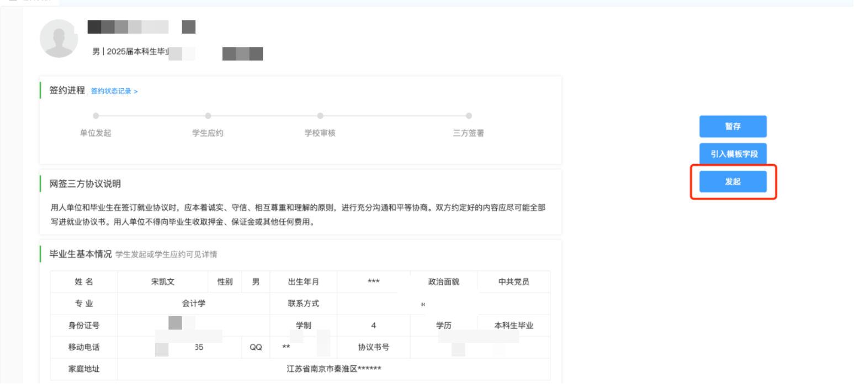Click the home address 江苏省南京市秦淮区 cell
This screenshot has width=854, height=384.
tap(334, 369)
